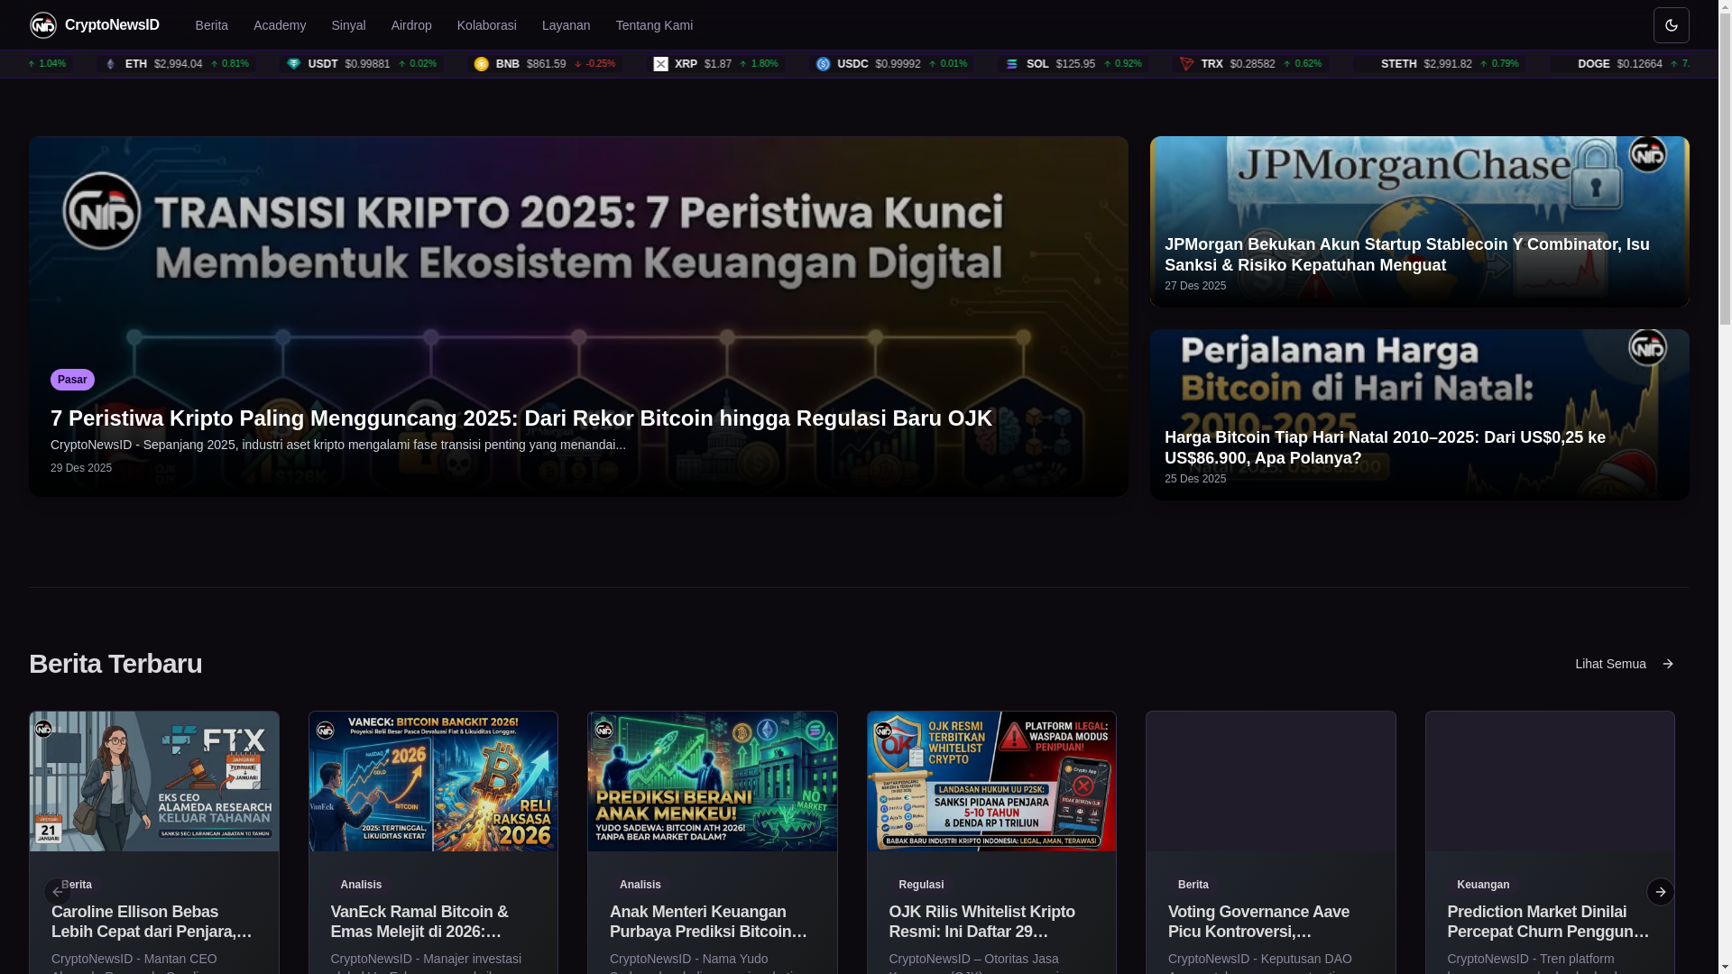The height and width of the screenshot is (974, 1732).
Task: Click the Regulasi category tag
Action: tap(921, 885)
